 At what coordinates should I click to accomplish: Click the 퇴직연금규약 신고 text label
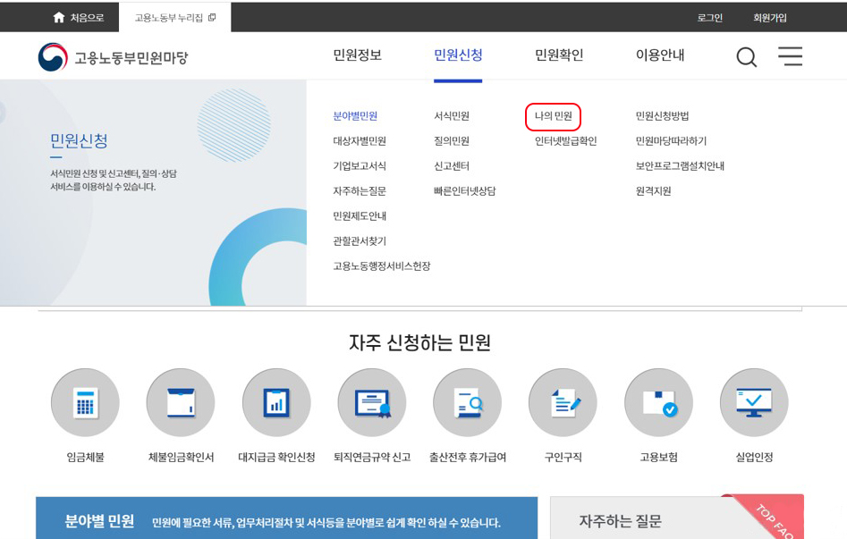pyautogui.click(x=372, y=458)
